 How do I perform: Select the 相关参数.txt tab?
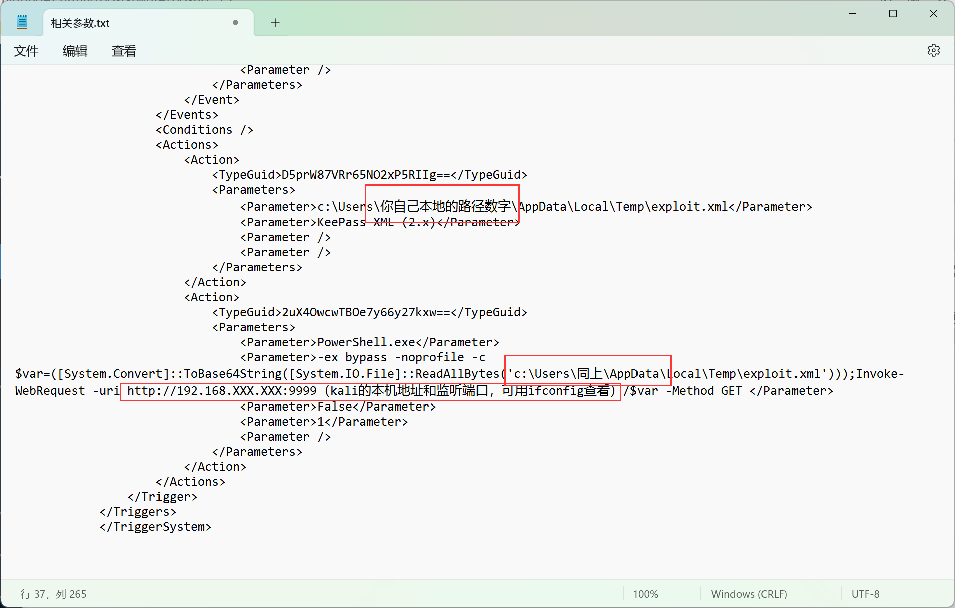tap(148, 23)
